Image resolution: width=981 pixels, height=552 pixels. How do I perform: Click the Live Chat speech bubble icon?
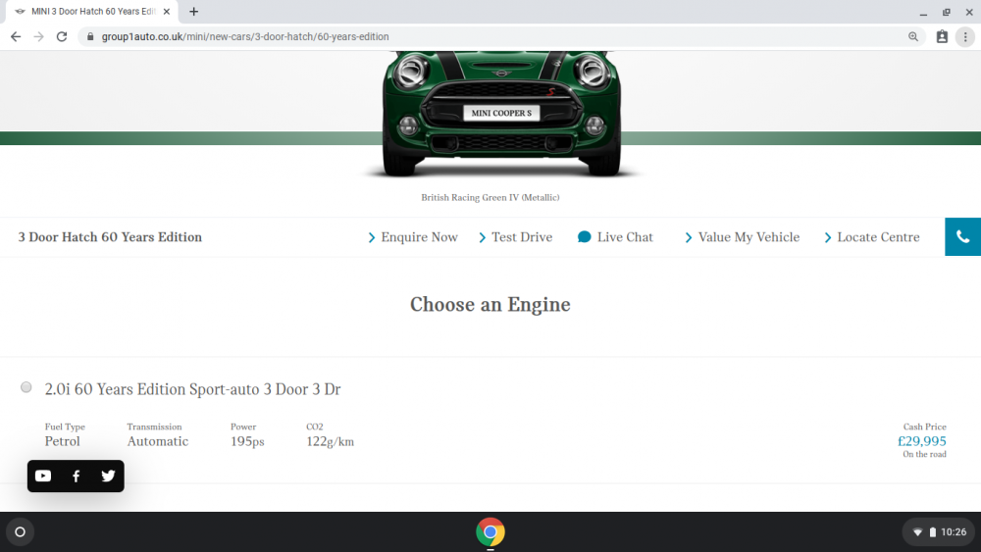(x=584, y=237)
